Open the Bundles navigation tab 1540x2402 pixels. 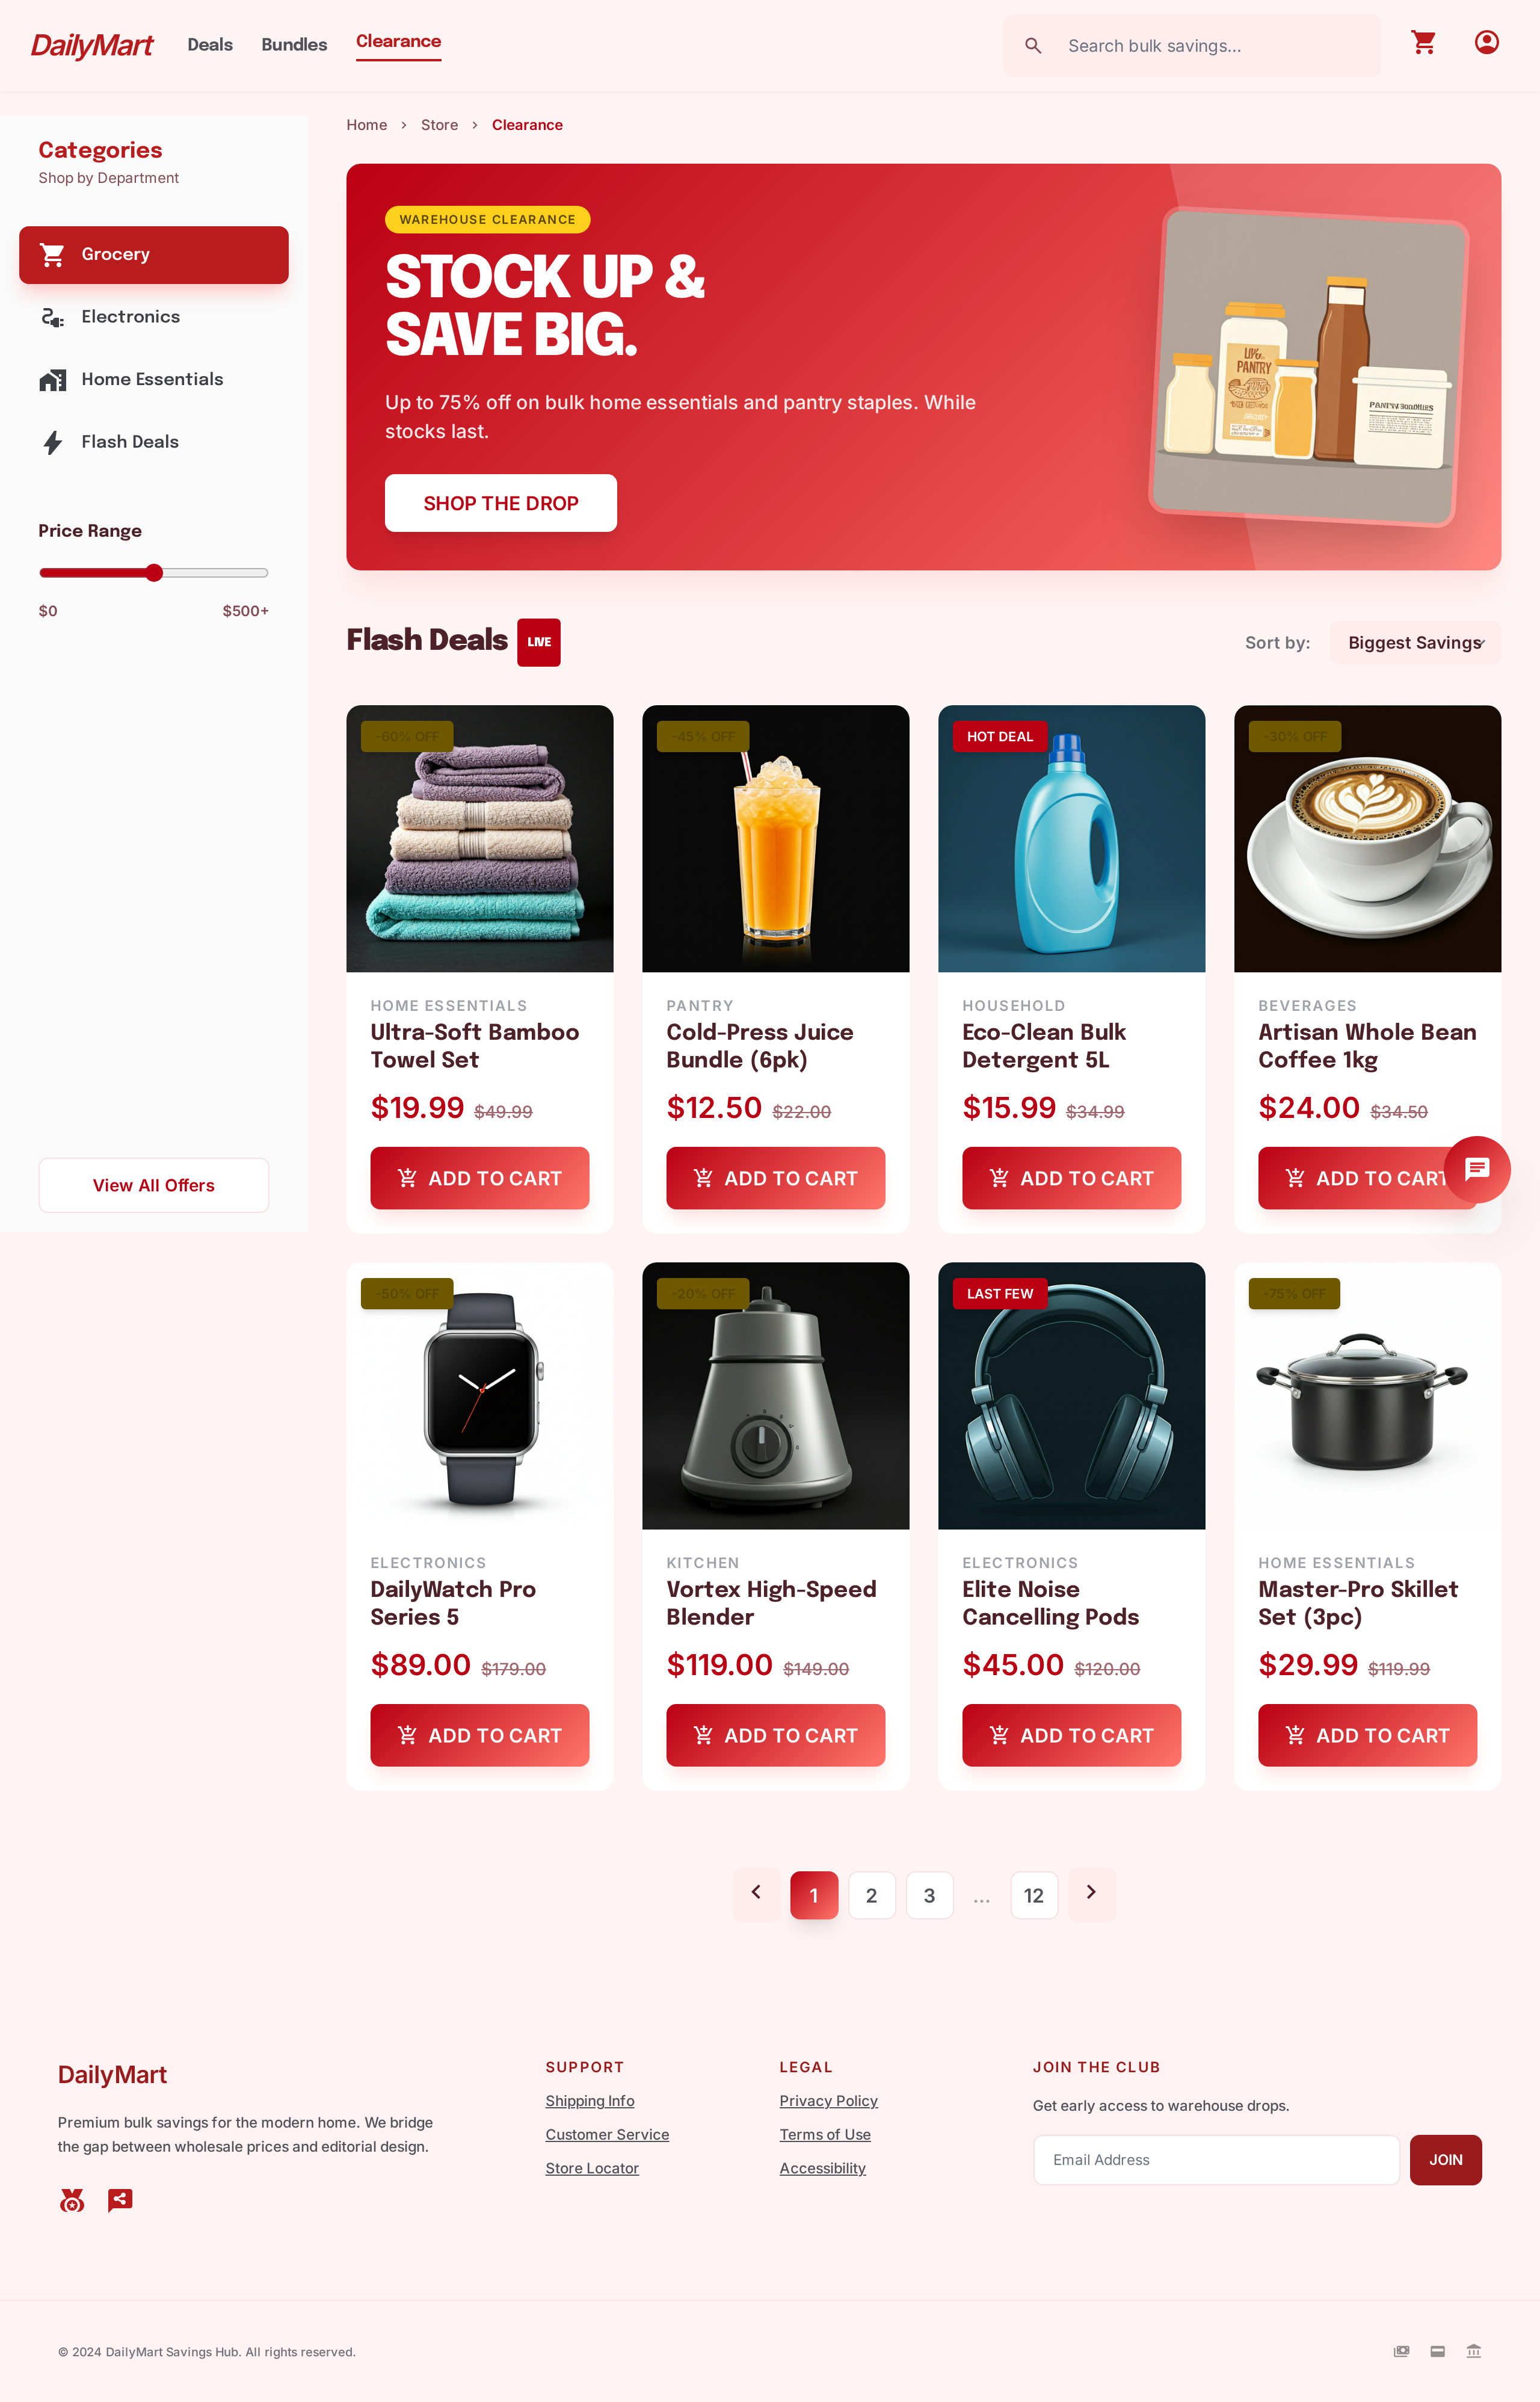pyautogui.click(x=294, y=45)
